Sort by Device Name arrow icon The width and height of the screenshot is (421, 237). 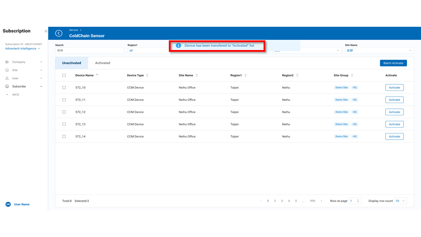tap(97, 75)
